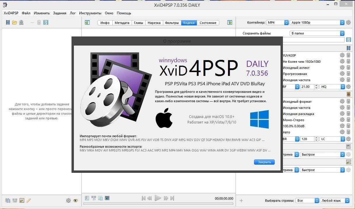
Task: Open a folder with the yellow folder icon
Action: tap(15, 22)
